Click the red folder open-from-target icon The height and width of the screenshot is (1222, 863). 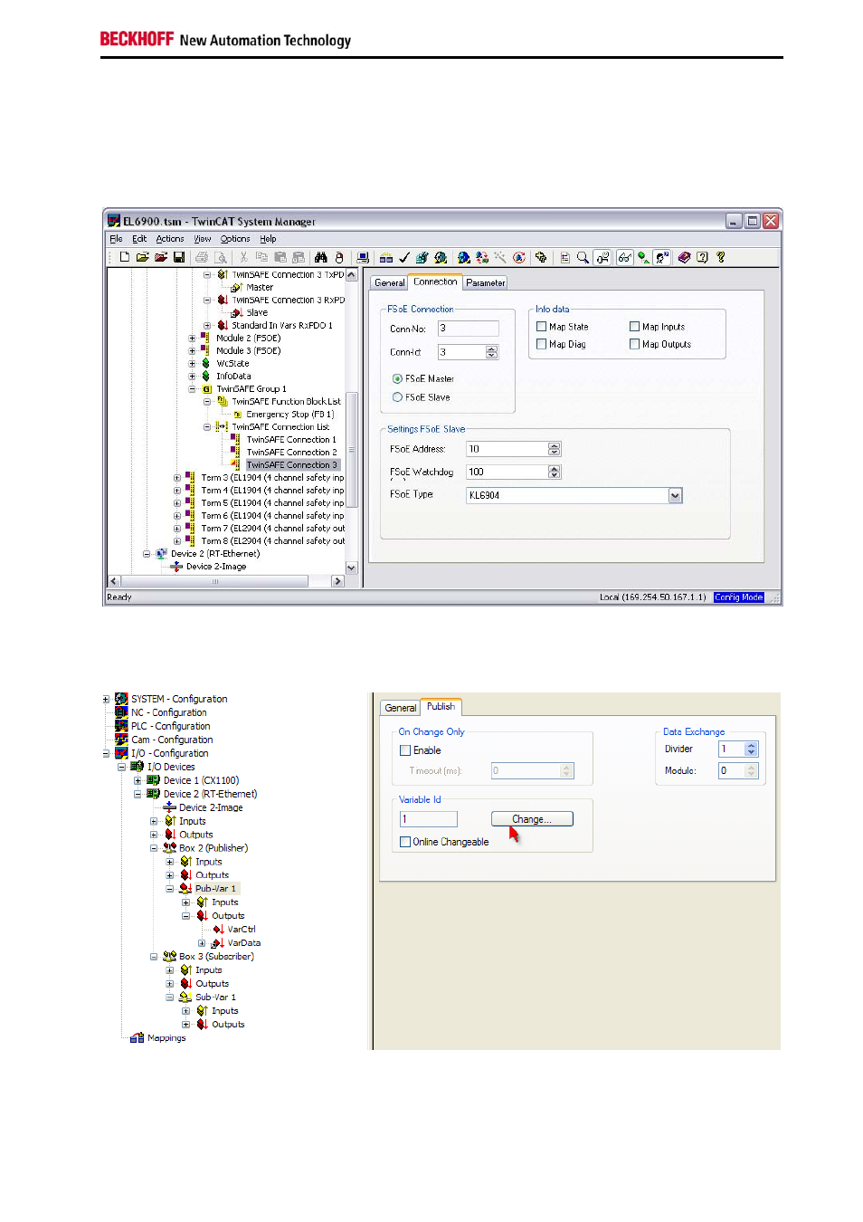point(161,257)
